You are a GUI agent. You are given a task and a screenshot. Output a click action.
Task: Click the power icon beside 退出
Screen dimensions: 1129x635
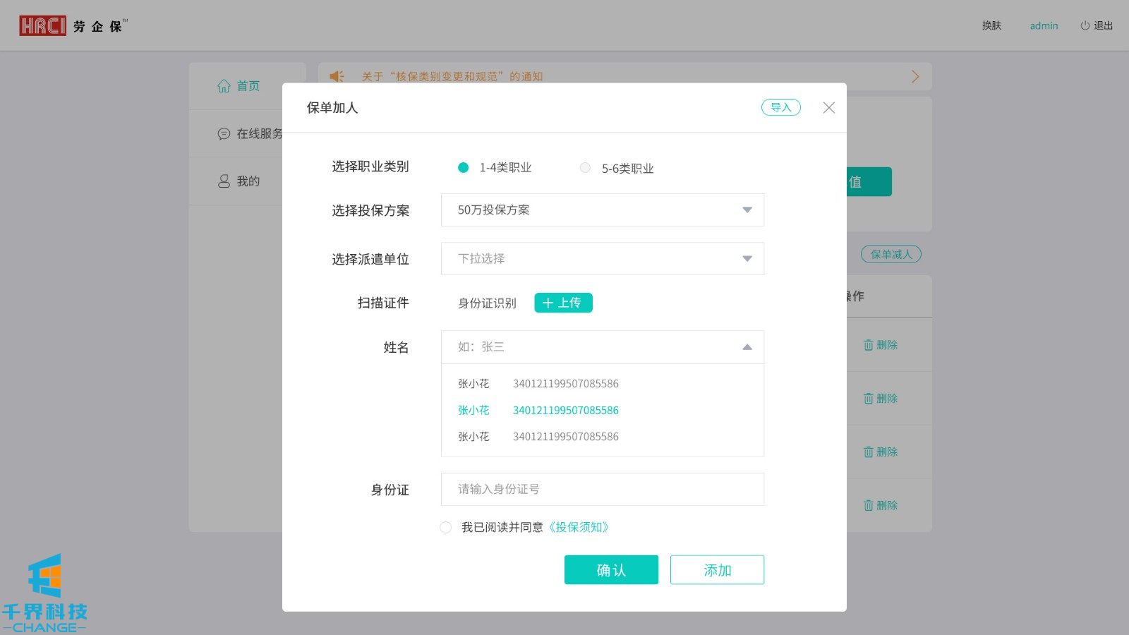[x=1085, y=25]
